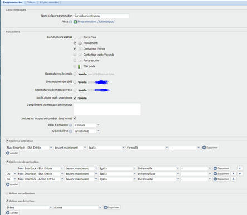
Task: Click the Mouvement sensor icon
Action: click(x=80, y=43)
